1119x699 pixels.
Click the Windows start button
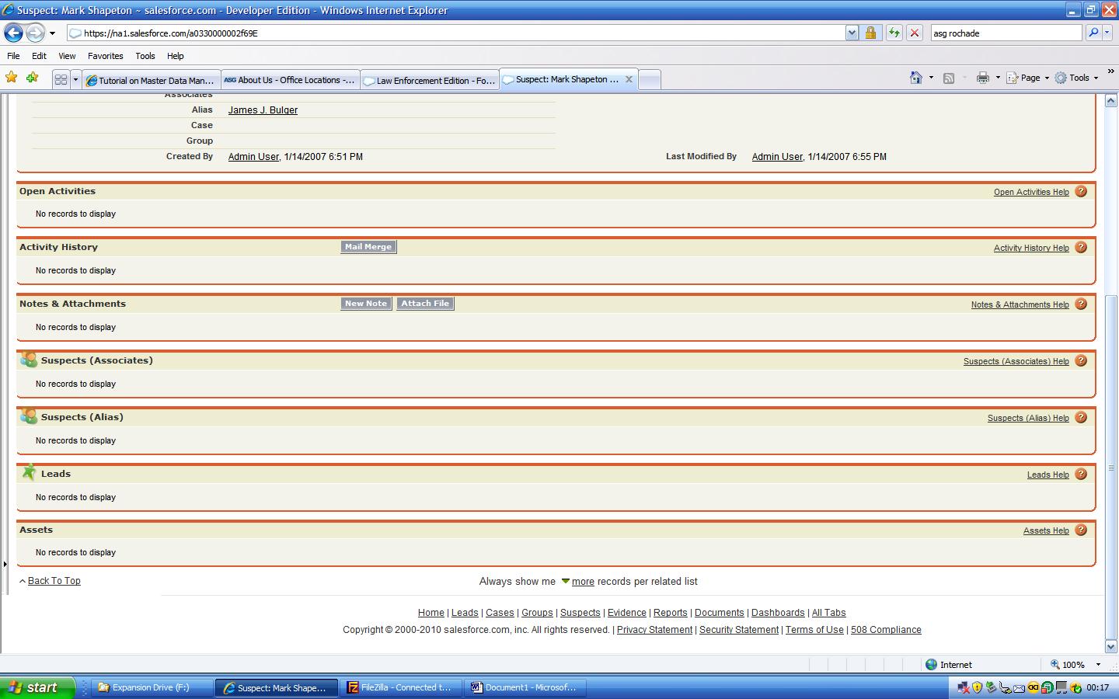pos(37,687)
